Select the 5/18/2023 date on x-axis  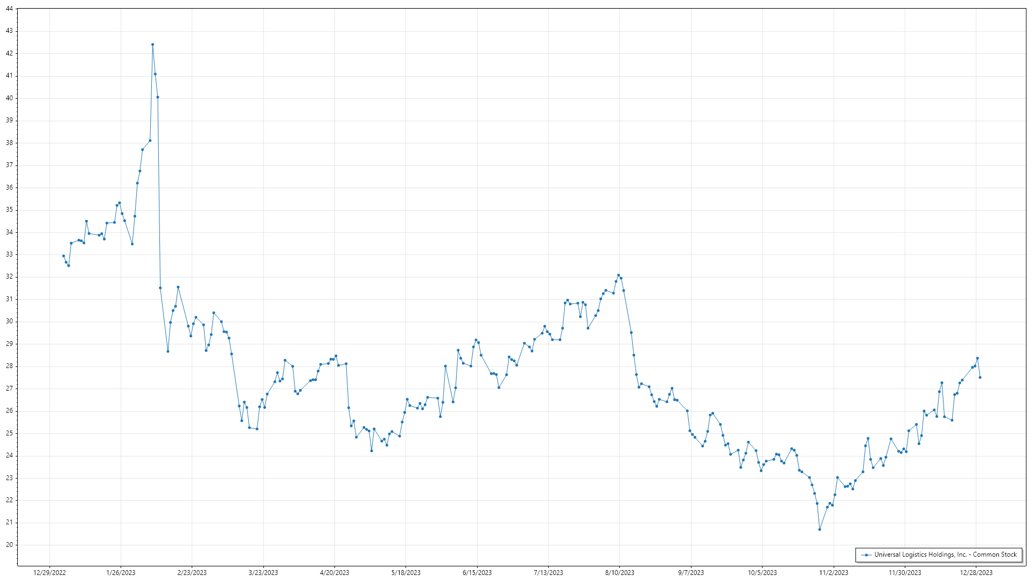406,573
